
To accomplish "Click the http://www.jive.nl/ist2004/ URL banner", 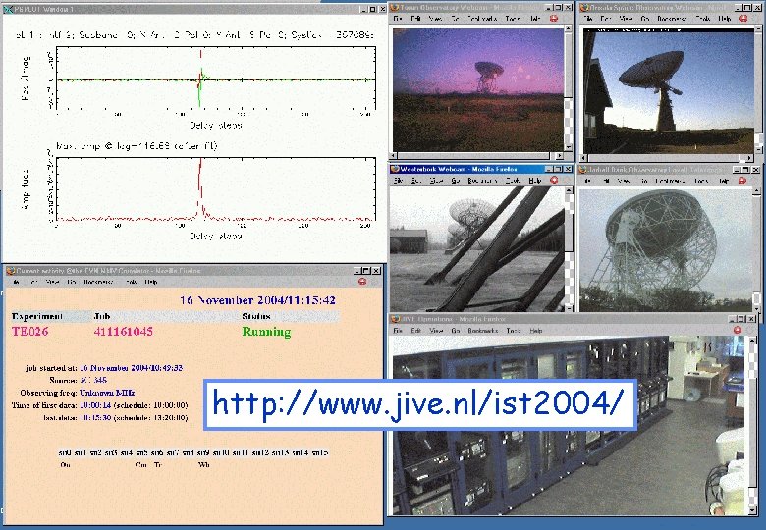I will (420, 404).
